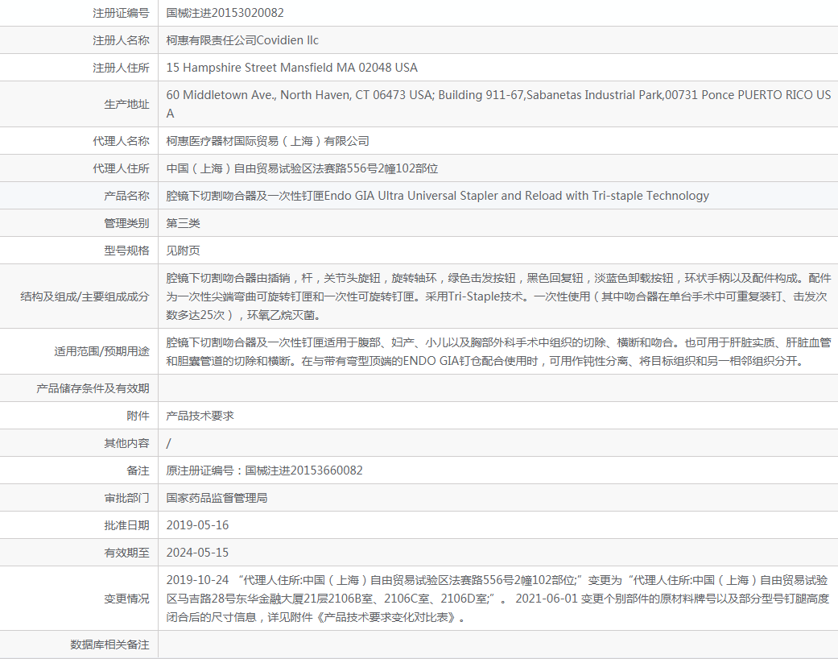
Task: Click the 产品技术要求 attachment entry
Action: pos(200,416)
